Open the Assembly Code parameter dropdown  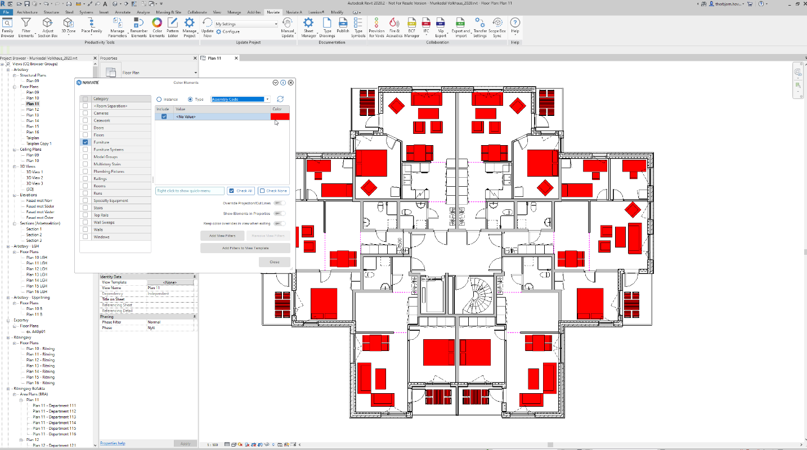tap(237, 100)
